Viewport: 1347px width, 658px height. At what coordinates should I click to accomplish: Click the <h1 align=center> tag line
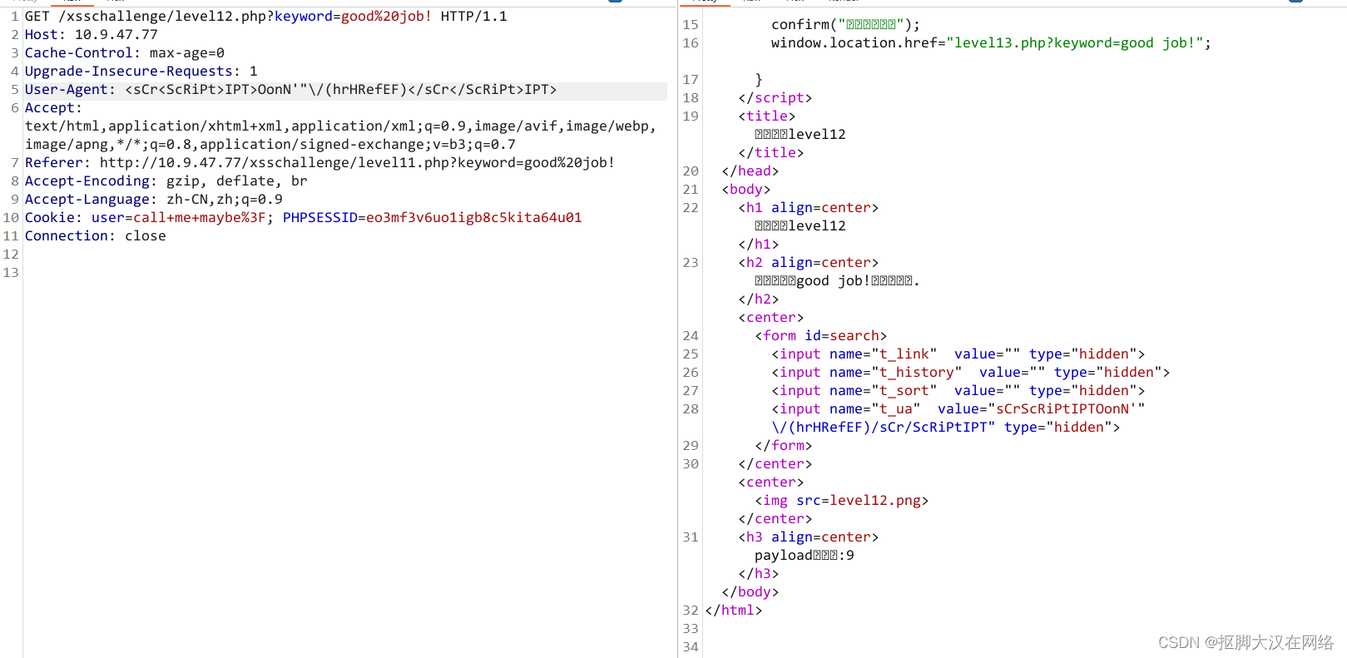pos(808,208)
